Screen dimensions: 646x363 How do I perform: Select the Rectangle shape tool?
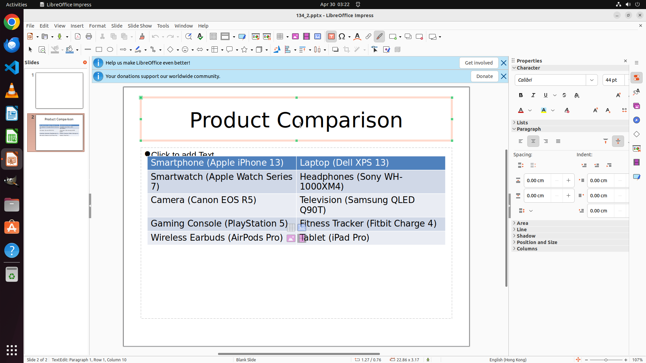click(99, 50)
